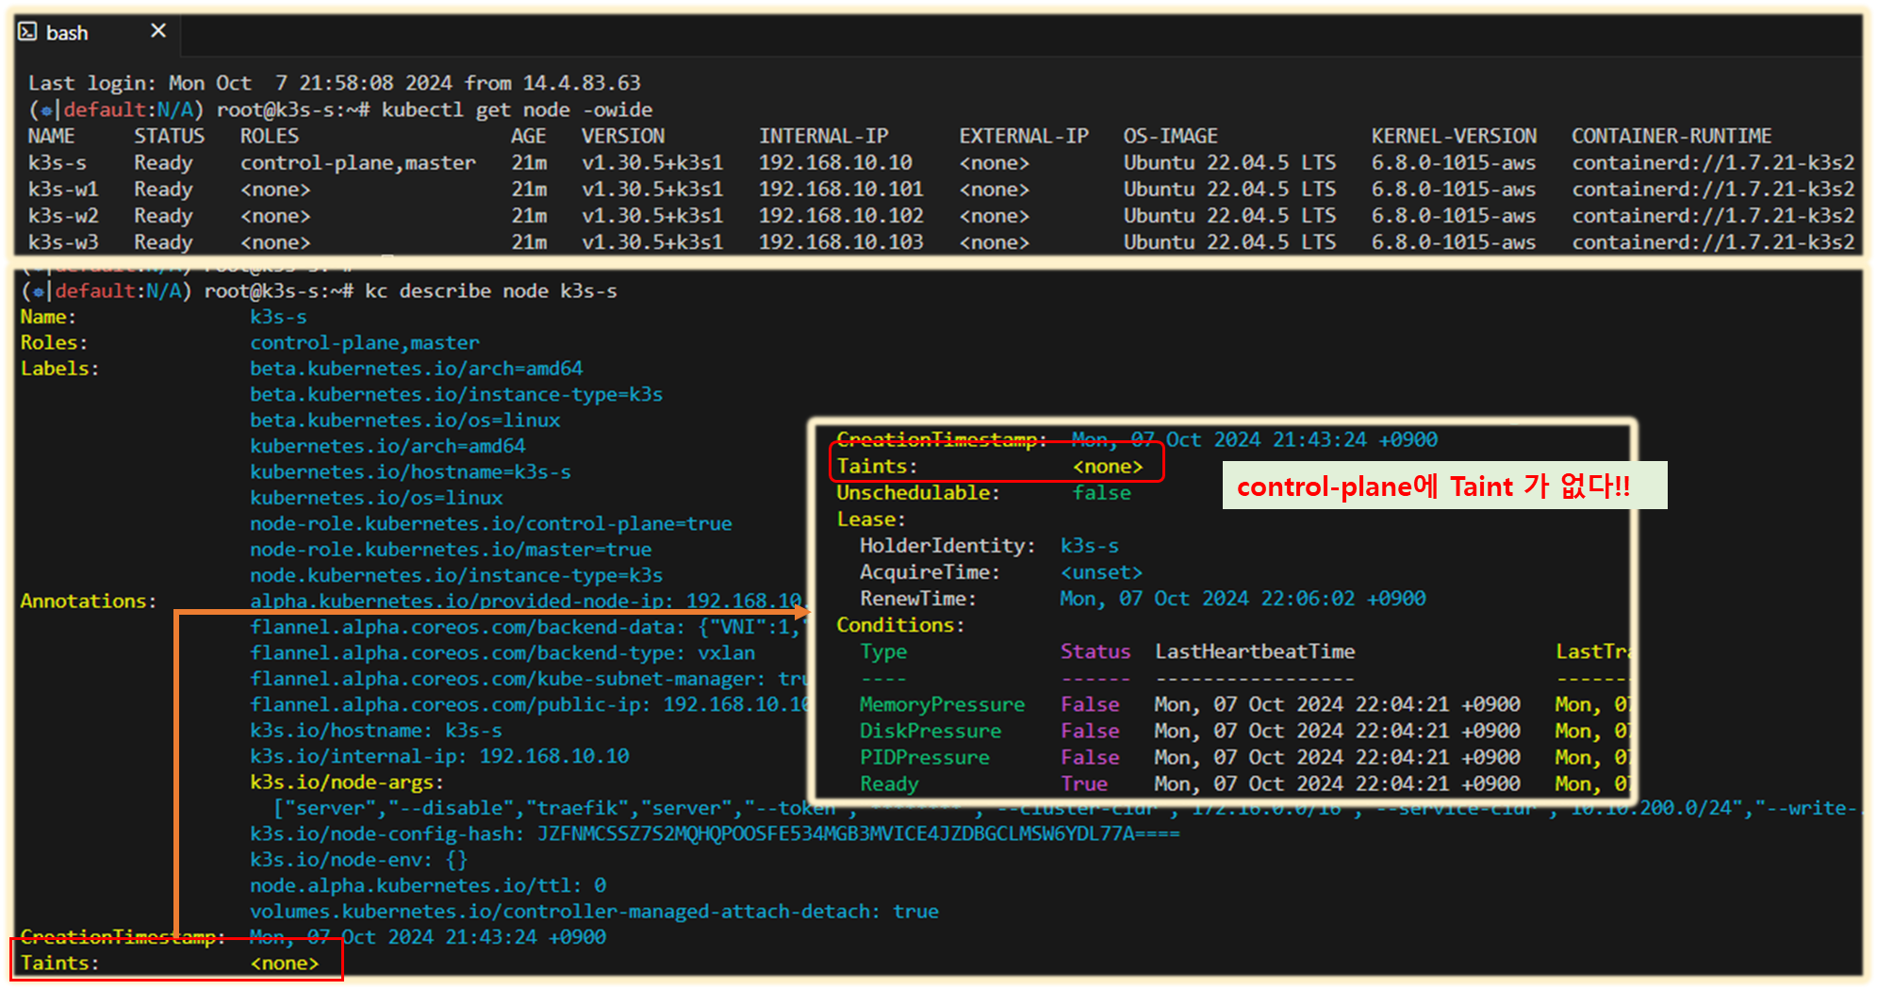1877x990 pixels.
Task: Click 'Unschedulable:' label in inset
Action: coord(918,493)
